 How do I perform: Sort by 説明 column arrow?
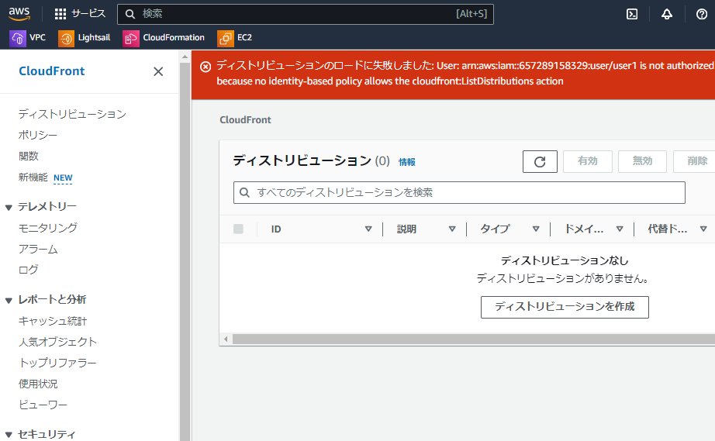tap(452, 229)
